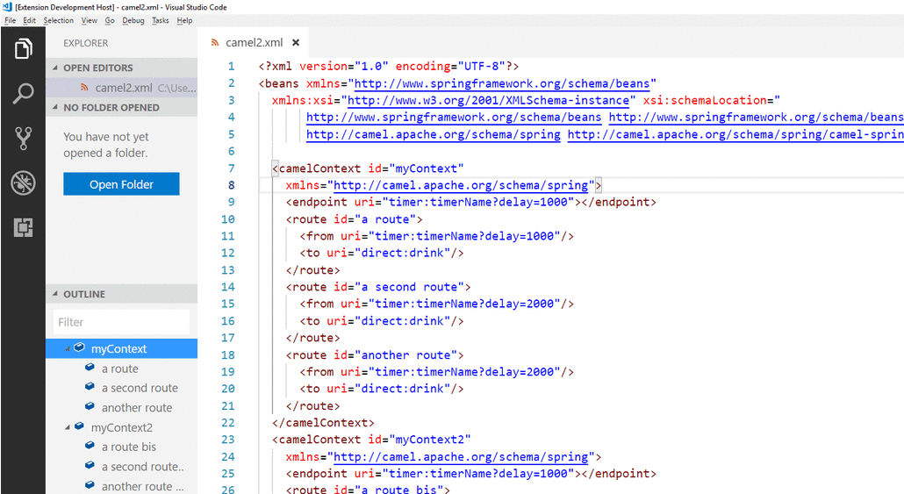Collapse the myContext outline node
The image size is (904, 494).
pyautogui.click(x=68, y=348)
